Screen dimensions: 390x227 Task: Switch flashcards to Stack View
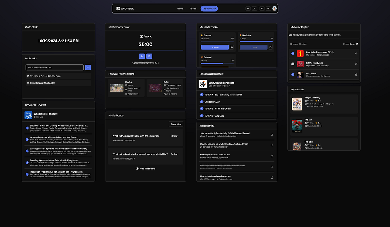(176, 124)
